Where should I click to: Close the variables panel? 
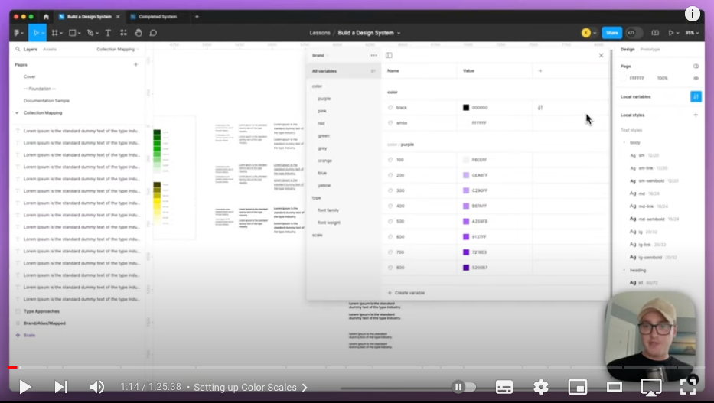click(601, 56)
